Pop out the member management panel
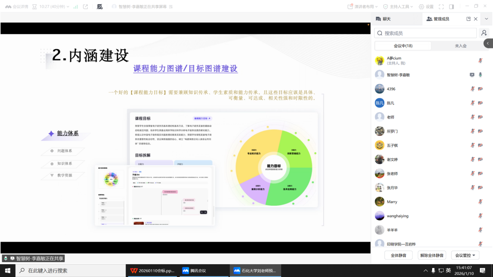The image size is (493, 277). (x=468, y=19)
